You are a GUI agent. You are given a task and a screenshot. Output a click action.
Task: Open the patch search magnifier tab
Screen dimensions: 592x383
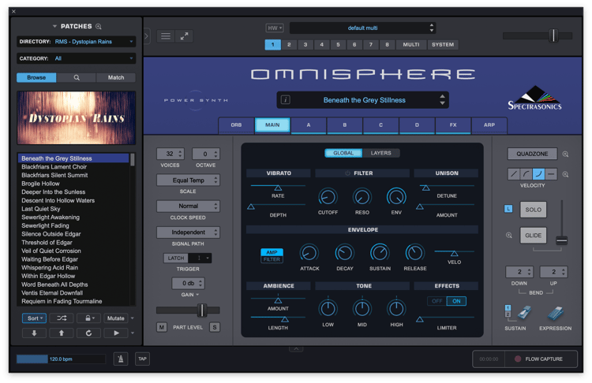(x=77, y=78)
